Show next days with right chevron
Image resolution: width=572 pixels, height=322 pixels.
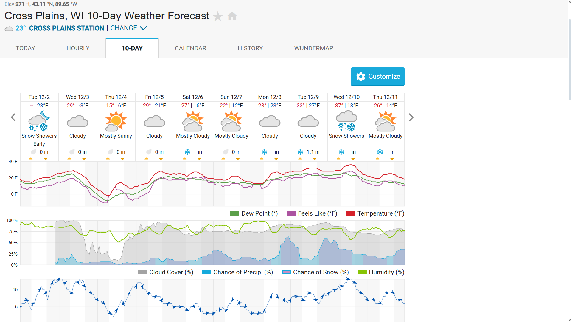point(411,117)
